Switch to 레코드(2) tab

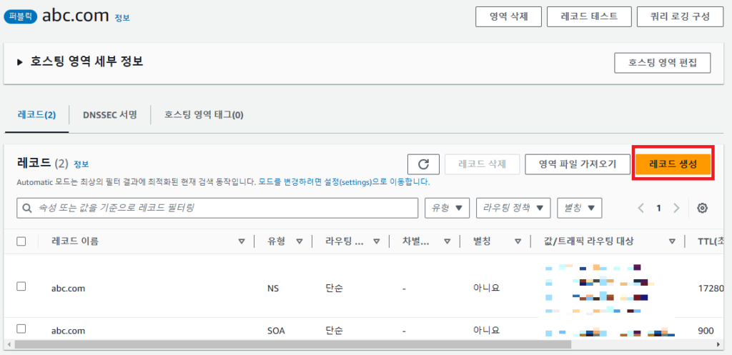click(36, 115)
